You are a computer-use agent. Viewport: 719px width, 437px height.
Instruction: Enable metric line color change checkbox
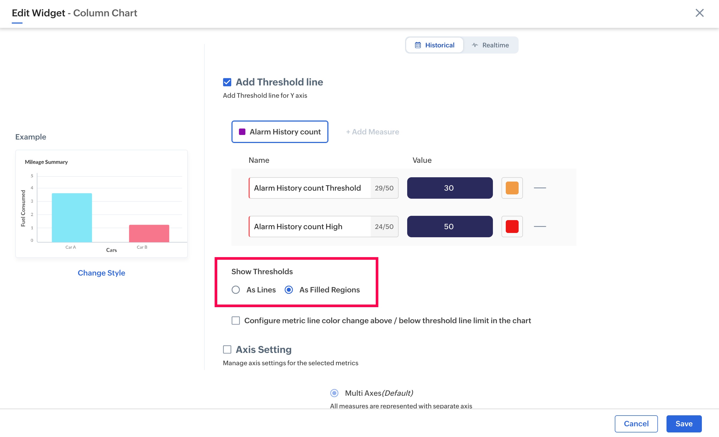pos(235,320)
